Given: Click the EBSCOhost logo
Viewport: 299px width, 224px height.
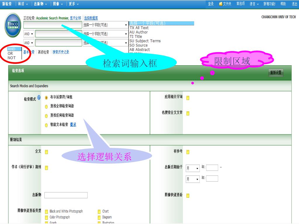Looking at the screenshot, I should tap(13, 25).
